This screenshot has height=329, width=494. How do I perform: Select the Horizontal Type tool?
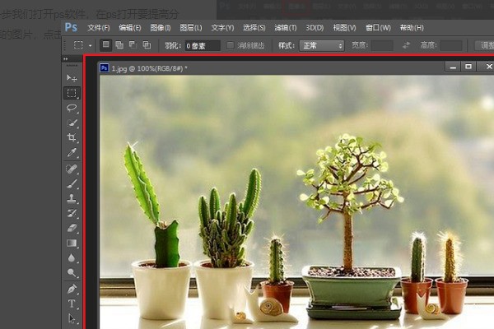pos(72,304)
